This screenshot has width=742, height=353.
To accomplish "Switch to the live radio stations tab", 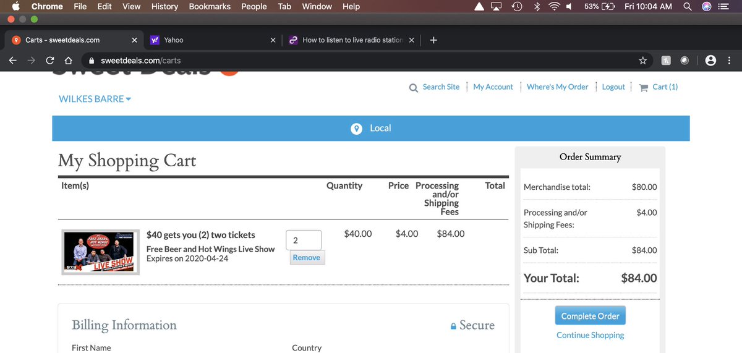I will (x=351, y=40).
